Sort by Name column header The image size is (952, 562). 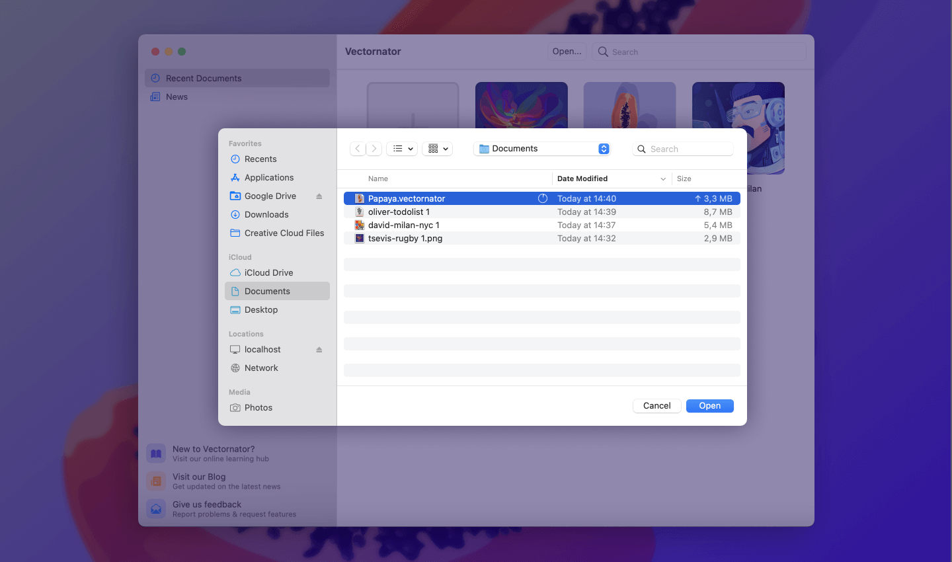click(x=378, y=179)
